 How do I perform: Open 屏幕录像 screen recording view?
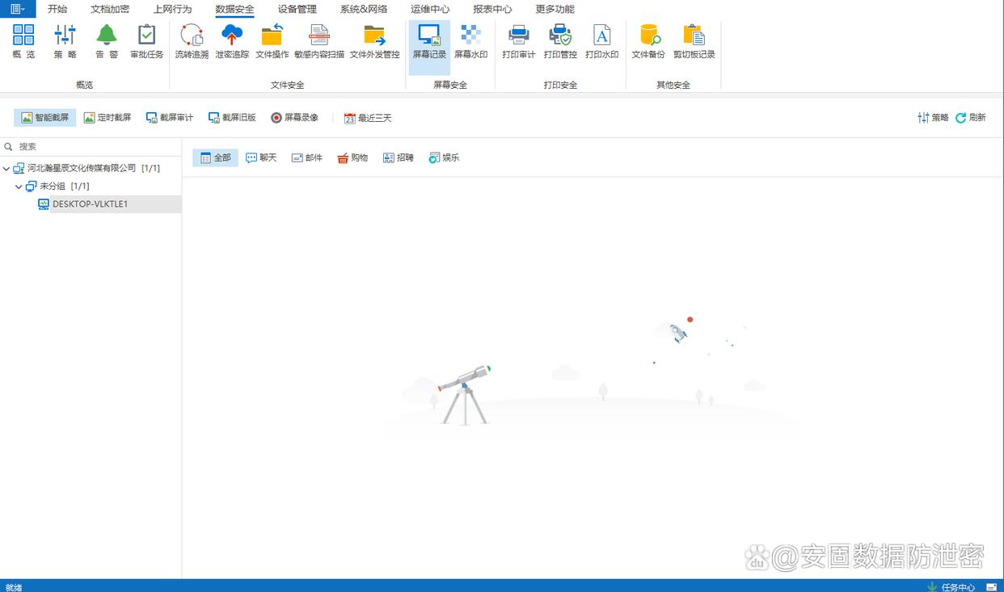pyautogui.click(x=294, y=118)
